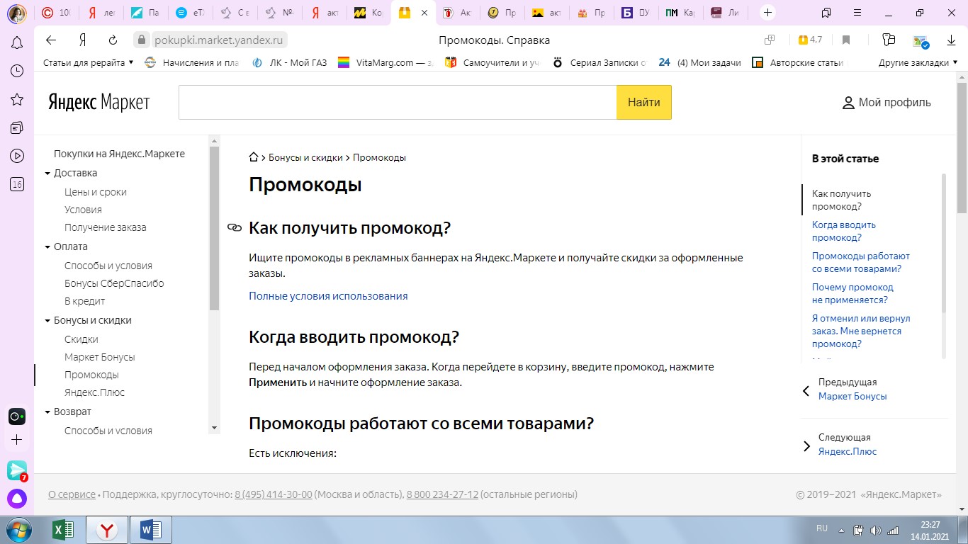
Task: Collapse the Возврат section
Action: (x=47, y=412)
